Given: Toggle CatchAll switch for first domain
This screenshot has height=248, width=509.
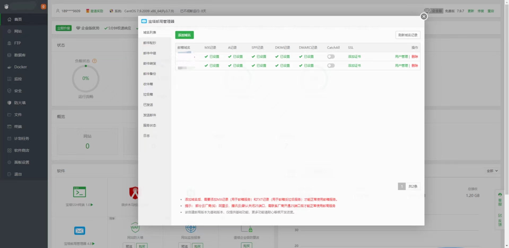Looking at the screenshot, I should click(331, 57).
